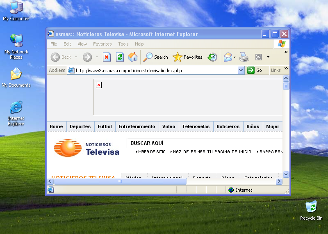Click the Forward arrow button

click(87, 57)
